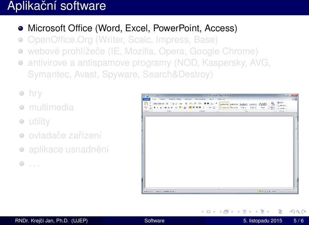This screenshot has width=309, height=225.
Task: Click the bullet list icon
Action: (190, 104)
